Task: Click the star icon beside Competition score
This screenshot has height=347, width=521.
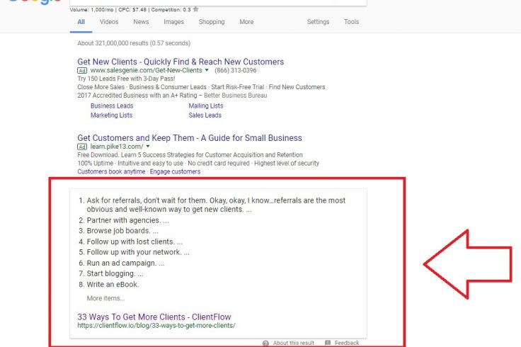Action: [x=195, y=10]
